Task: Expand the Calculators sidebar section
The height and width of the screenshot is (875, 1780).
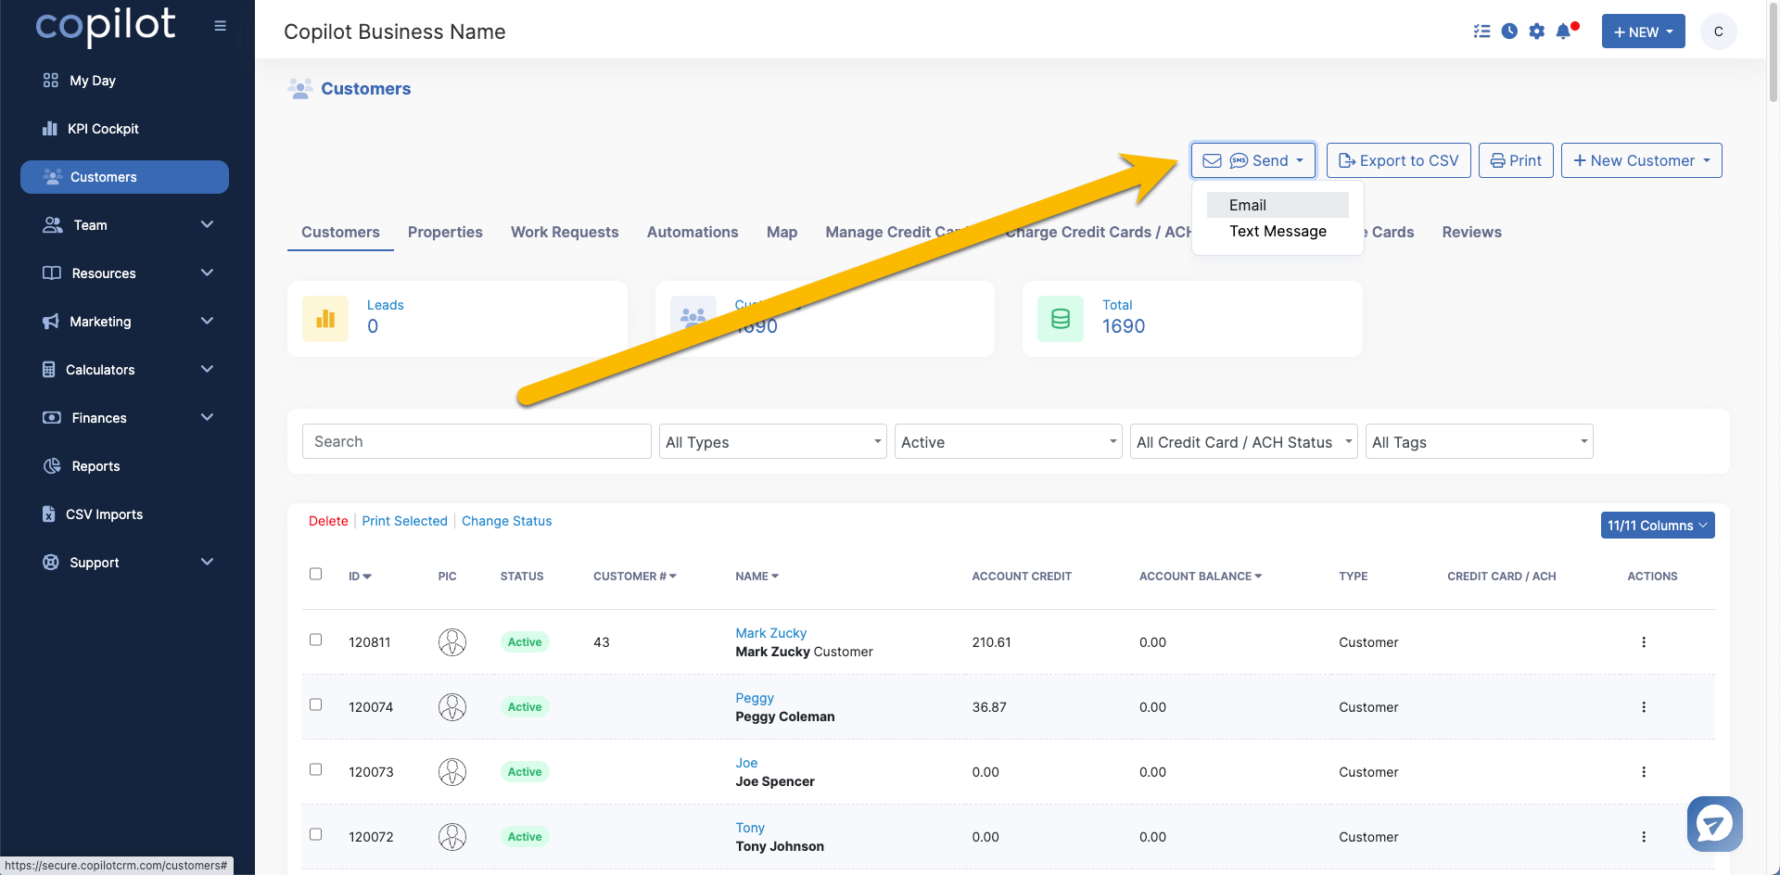Action: [x=124, y=370]
